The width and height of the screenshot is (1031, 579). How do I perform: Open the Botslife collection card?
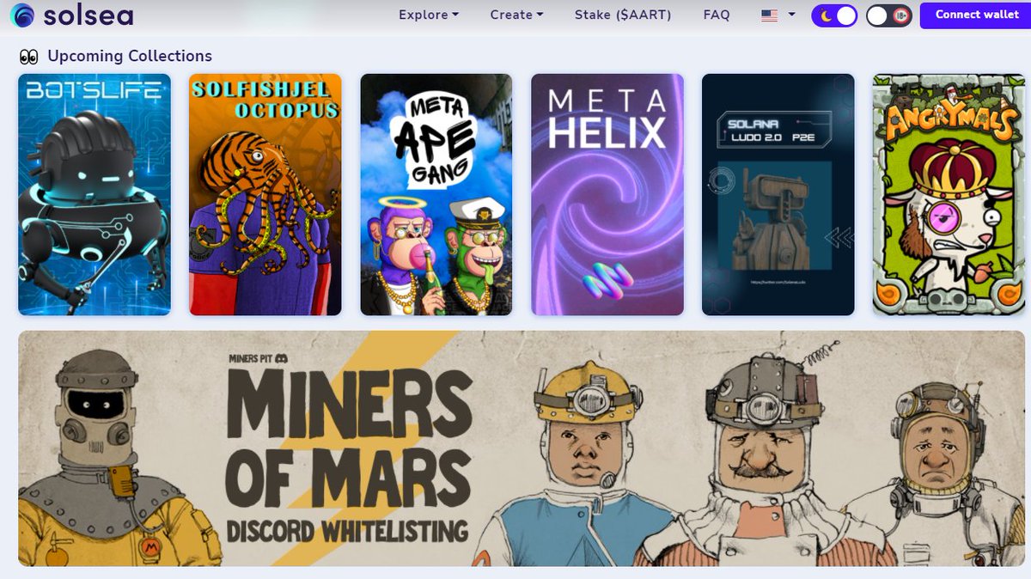pyautogui.click(x=95, y=194)
